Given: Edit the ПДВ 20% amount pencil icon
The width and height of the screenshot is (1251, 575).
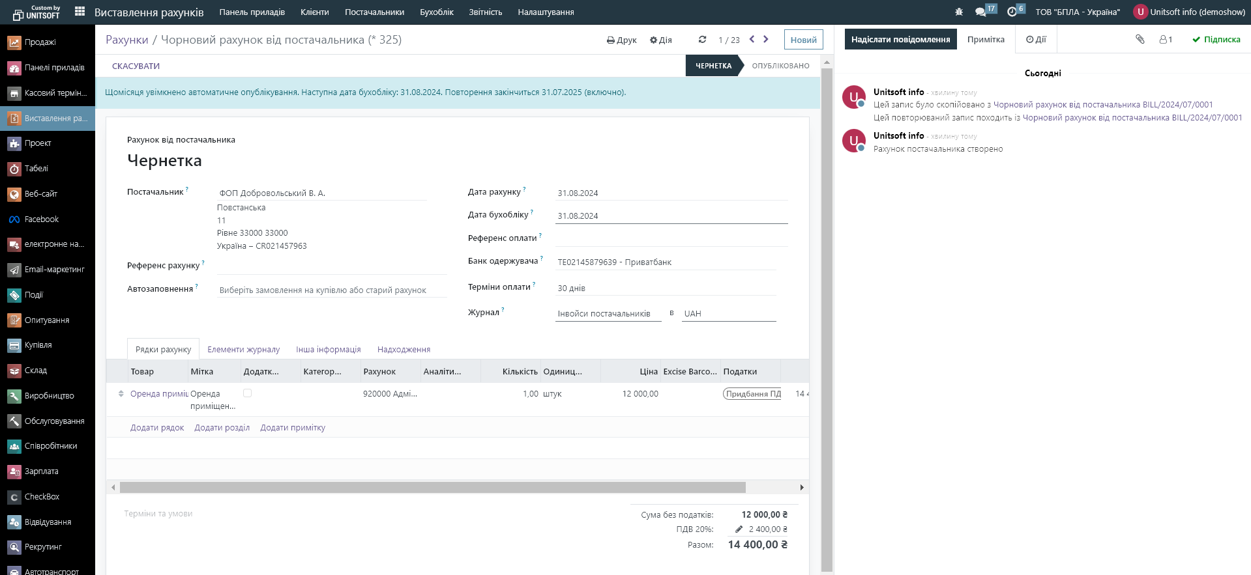Looking at the screenshot, I should pos(739,529).
